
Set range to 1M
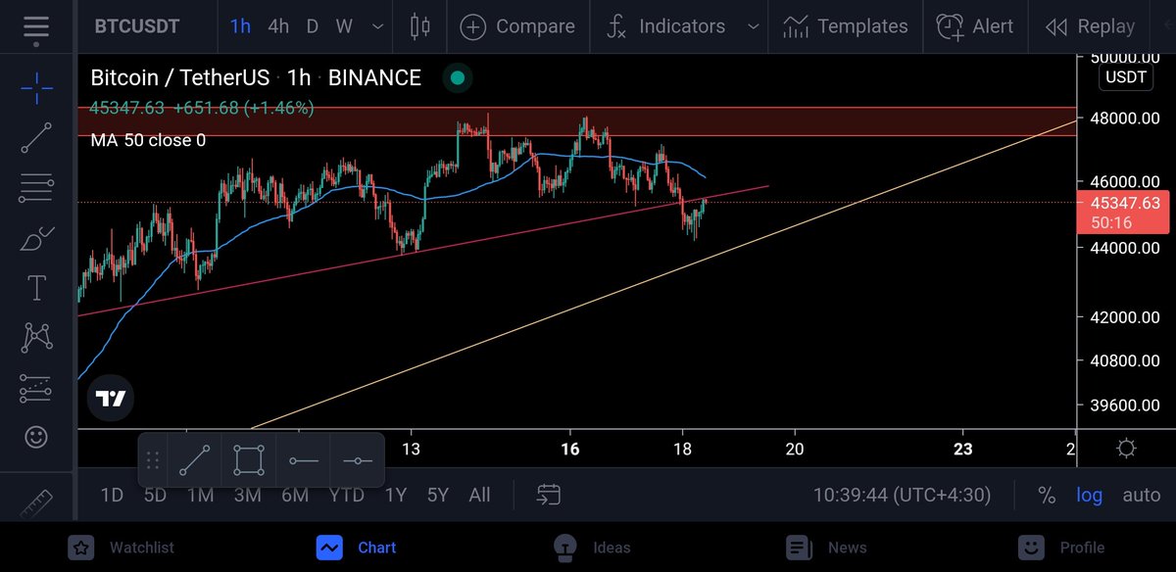click(200, 495)
